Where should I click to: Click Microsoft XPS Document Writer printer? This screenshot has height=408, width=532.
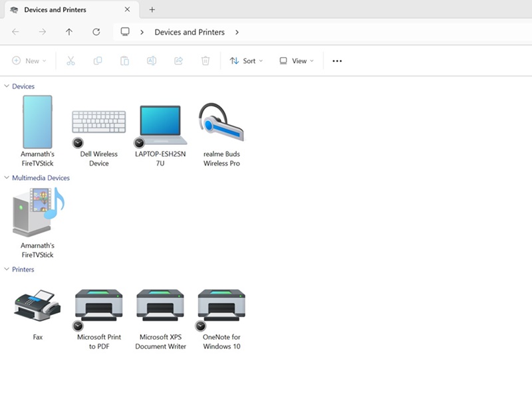coord(160,307)
